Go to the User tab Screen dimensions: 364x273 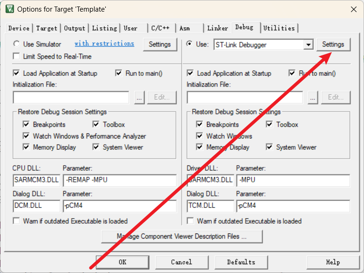tap(134, 28)
